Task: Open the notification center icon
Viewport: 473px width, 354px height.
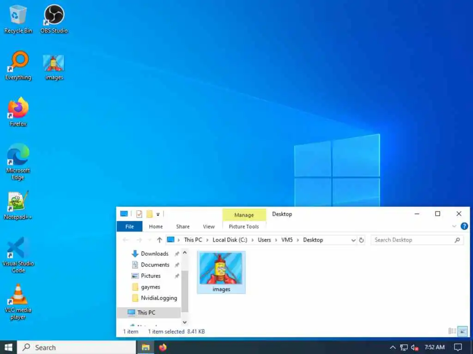Action: pos(458,348)
